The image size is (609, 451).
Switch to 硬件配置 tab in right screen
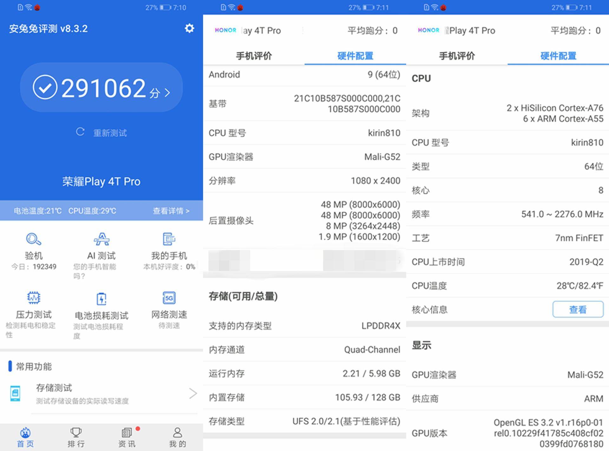tap(558, 56)
